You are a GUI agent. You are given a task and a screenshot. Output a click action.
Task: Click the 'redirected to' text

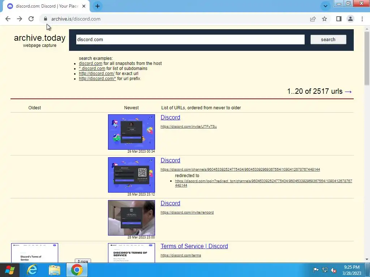click(187, 176)
